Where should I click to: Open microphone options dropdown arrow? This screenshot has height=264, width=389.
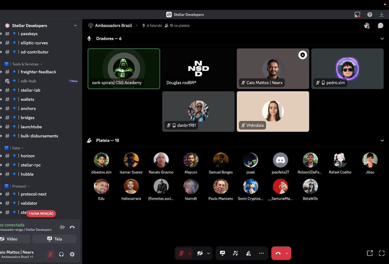click(x=190, y=253)
